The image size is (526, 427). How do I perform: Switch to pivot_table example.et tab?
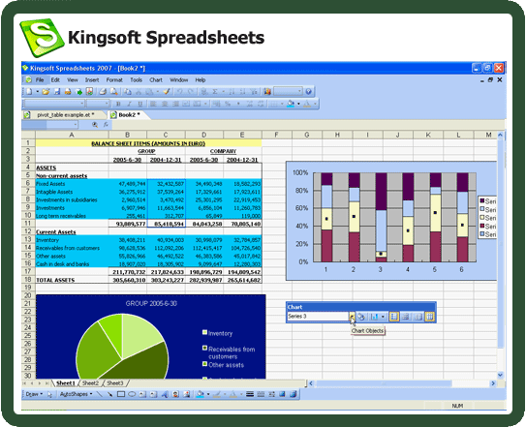click(x=65, y=114)
